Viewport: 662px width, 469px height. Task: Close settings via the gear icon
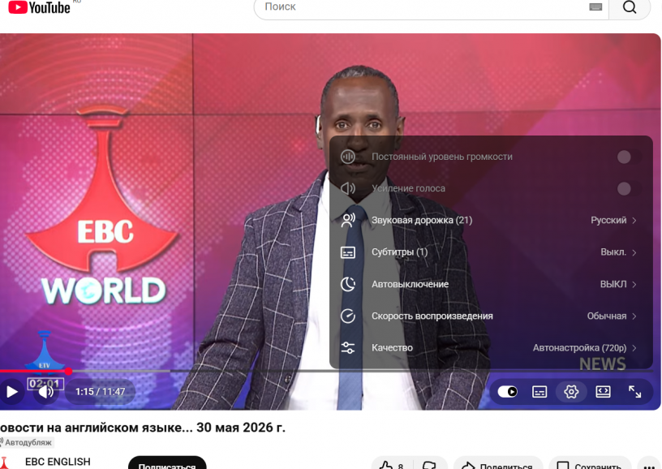coord(571,392)
